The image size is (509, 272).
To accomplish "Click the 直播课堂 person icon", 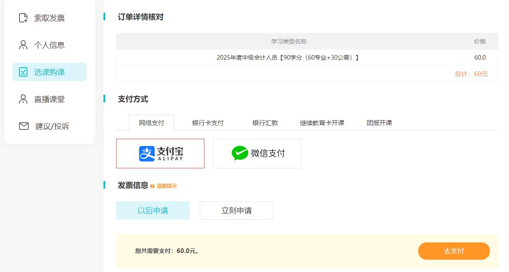I will 23,99.
